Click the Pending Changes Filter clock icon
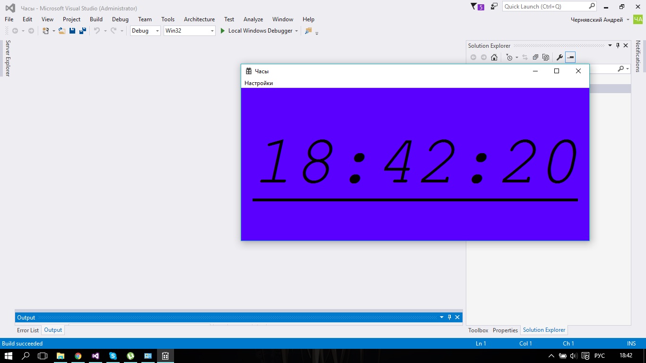The image size is (646, 363). [509, 57]
